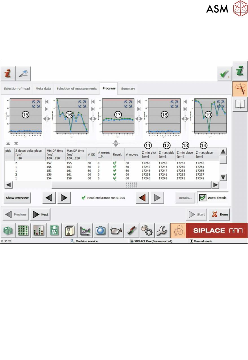Select the cell showing 17248
248x360 pixels.
point(163,178)
